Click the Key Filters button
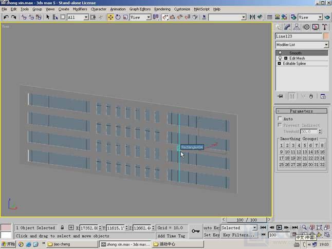The image size is (332, 249). pos(239,235)
